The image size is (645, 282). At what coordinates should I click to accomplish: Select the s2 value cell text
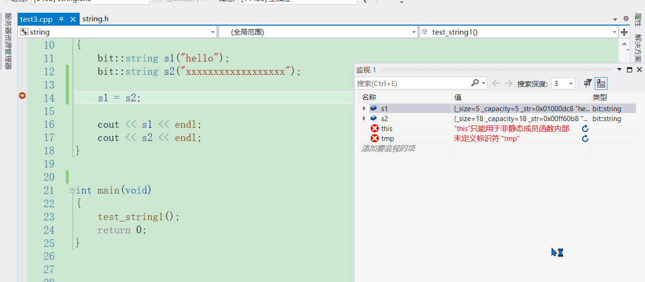tap(521, 118)
